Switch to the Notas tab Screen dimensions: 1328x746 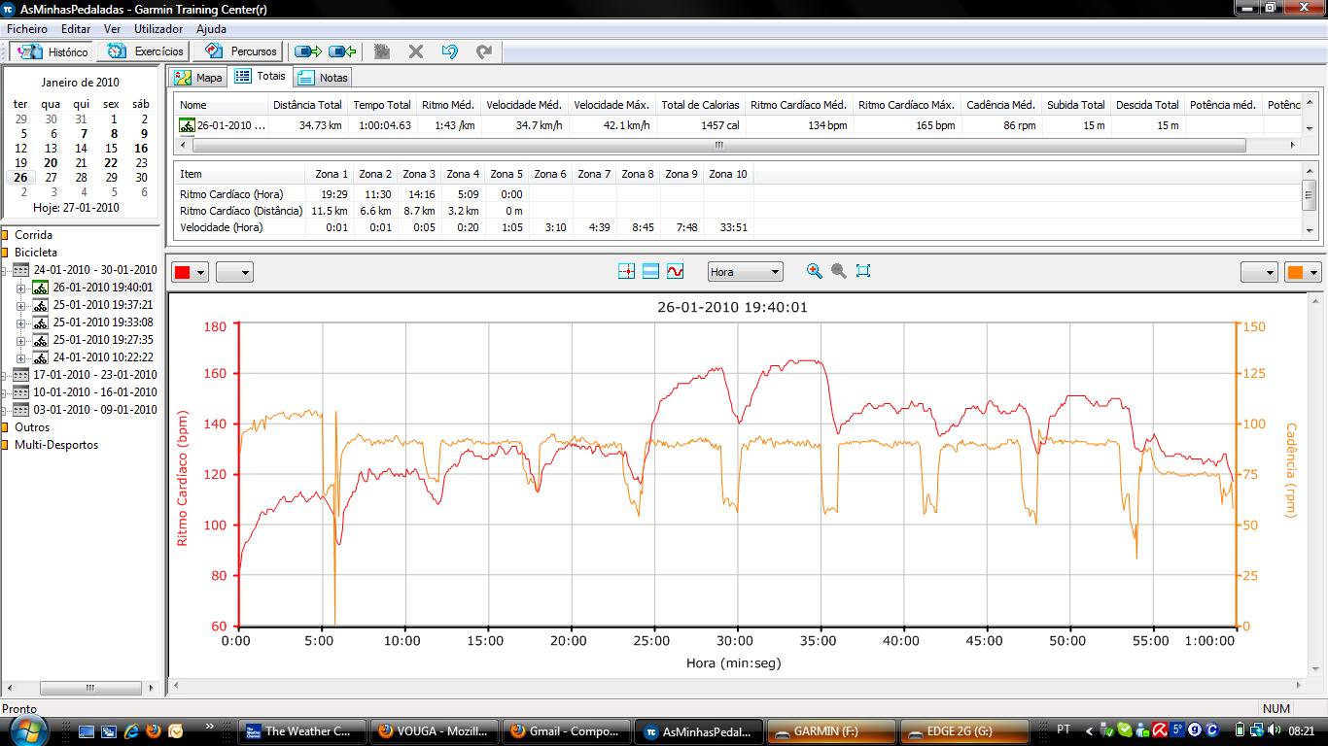pos(323,78)
